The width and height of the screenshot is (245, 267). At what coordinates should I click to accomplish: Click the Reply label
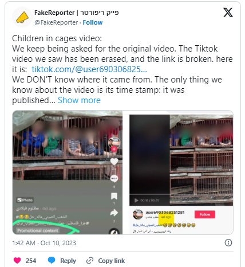(x=68, y=261)
